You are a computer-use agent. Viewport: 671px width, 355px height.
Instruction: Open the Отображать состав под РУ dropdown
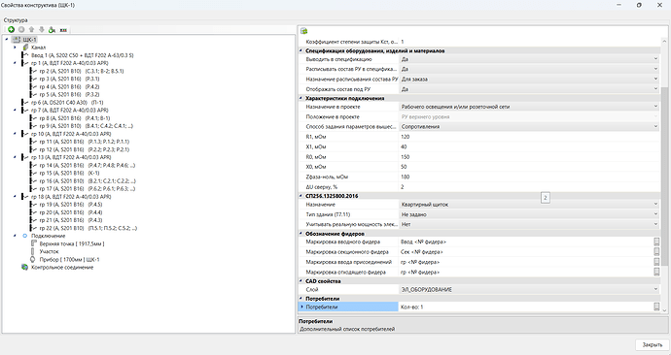click(x=655, y=89)
